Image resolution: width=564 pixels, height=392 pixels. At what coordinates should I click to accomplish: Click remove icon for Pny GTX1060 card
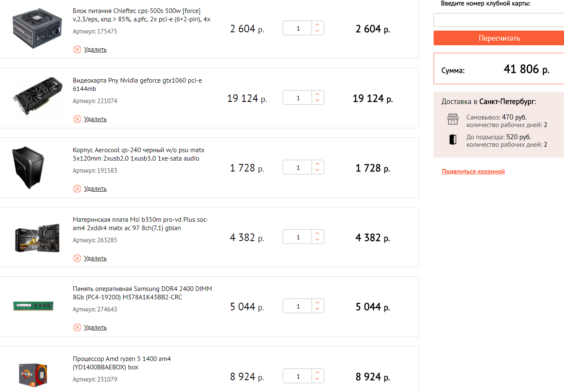coord(77,119)
